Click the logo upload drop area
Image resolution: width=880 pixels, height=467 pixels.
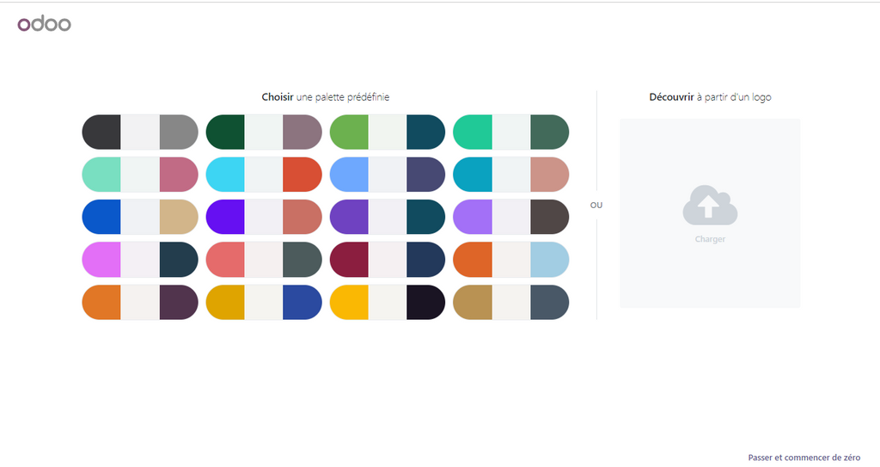pyautogui.click(x=710, y=275)
